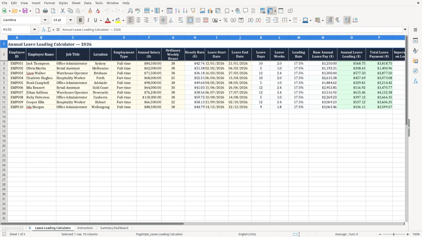
Task: Switch to the Instructions sheet tab
Action: click(x=85, y=228)
